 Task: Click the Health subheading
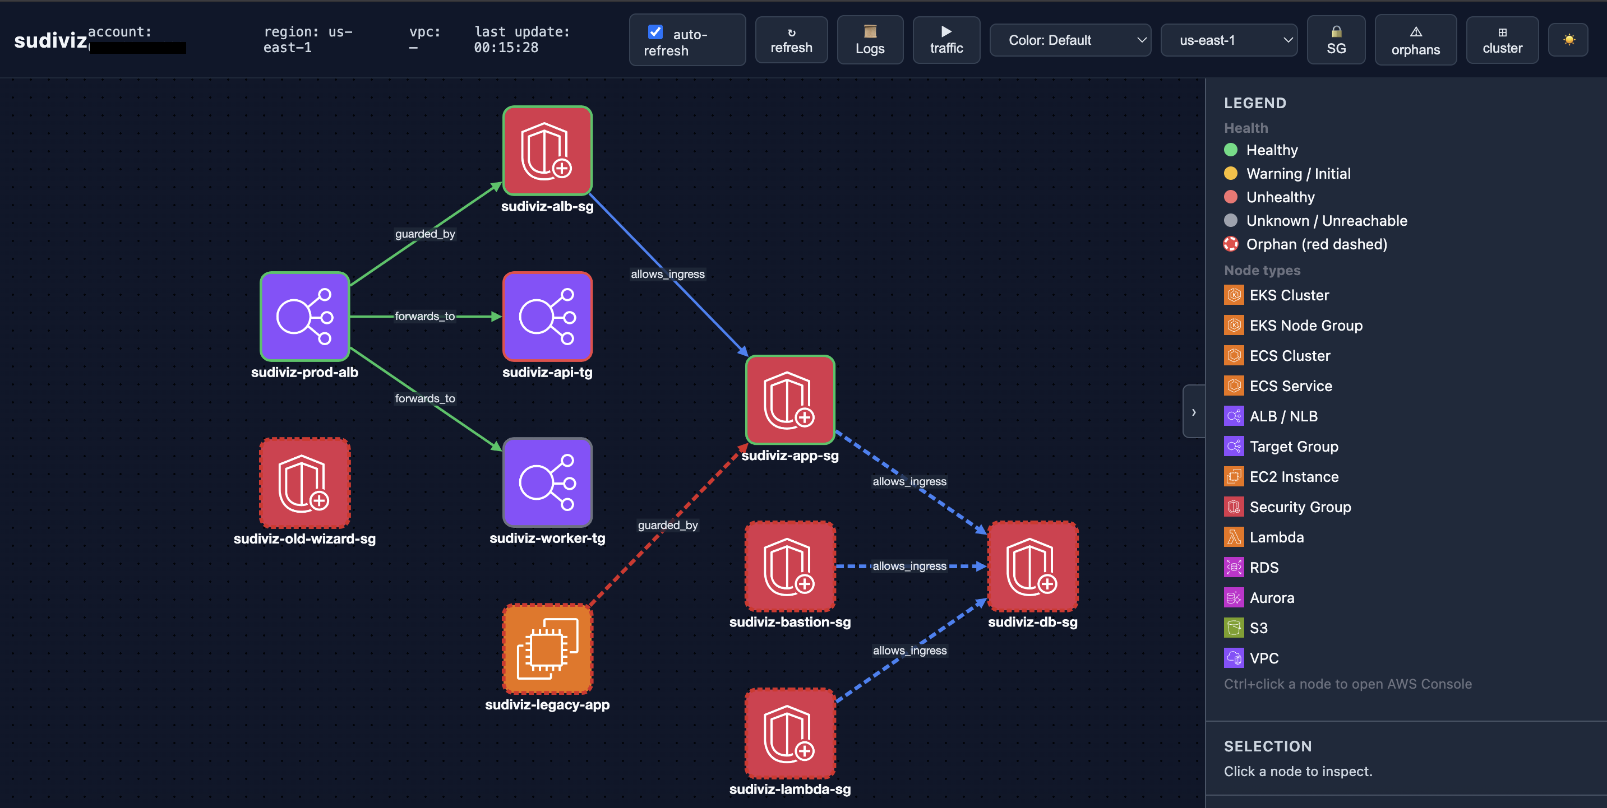[1246, 128]
